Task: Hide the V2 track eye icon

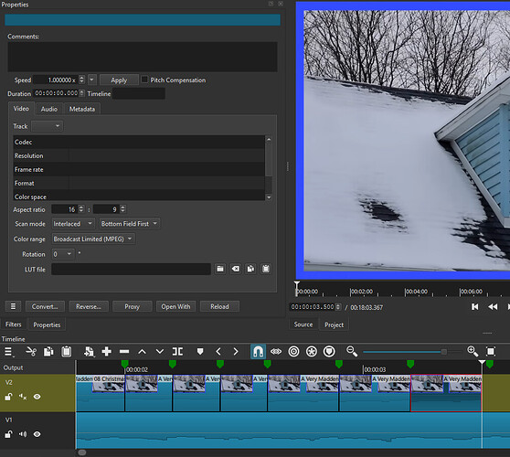Action: 37,397
